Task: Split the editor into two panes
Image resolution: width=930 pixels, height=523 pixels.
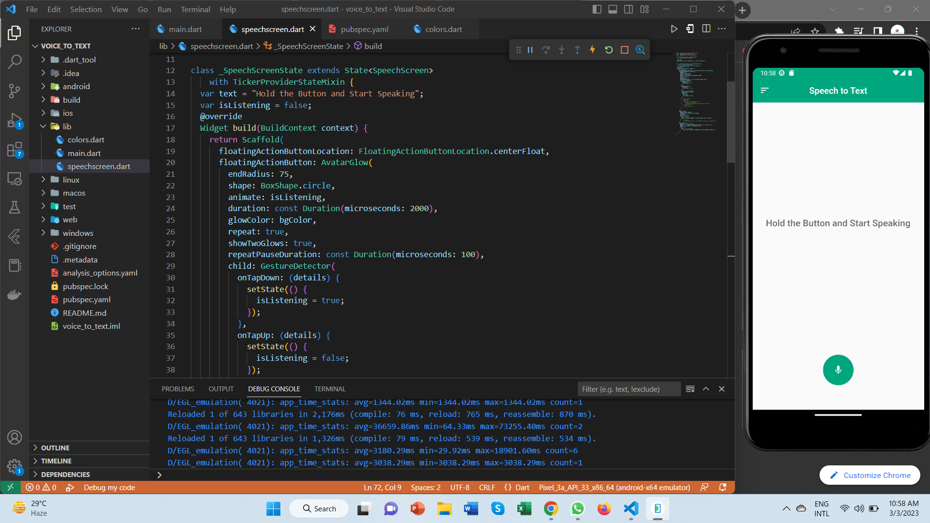Action: pos(706,29)
